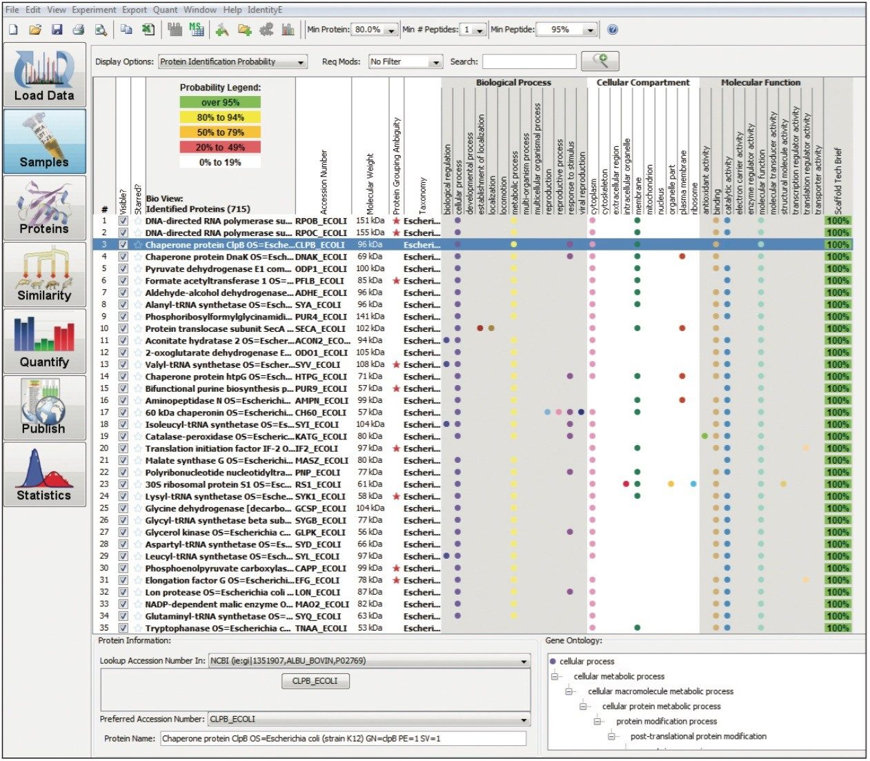Click the BIO toolbar icon
The image size is (870, 761).
click(x=175, y=30)
